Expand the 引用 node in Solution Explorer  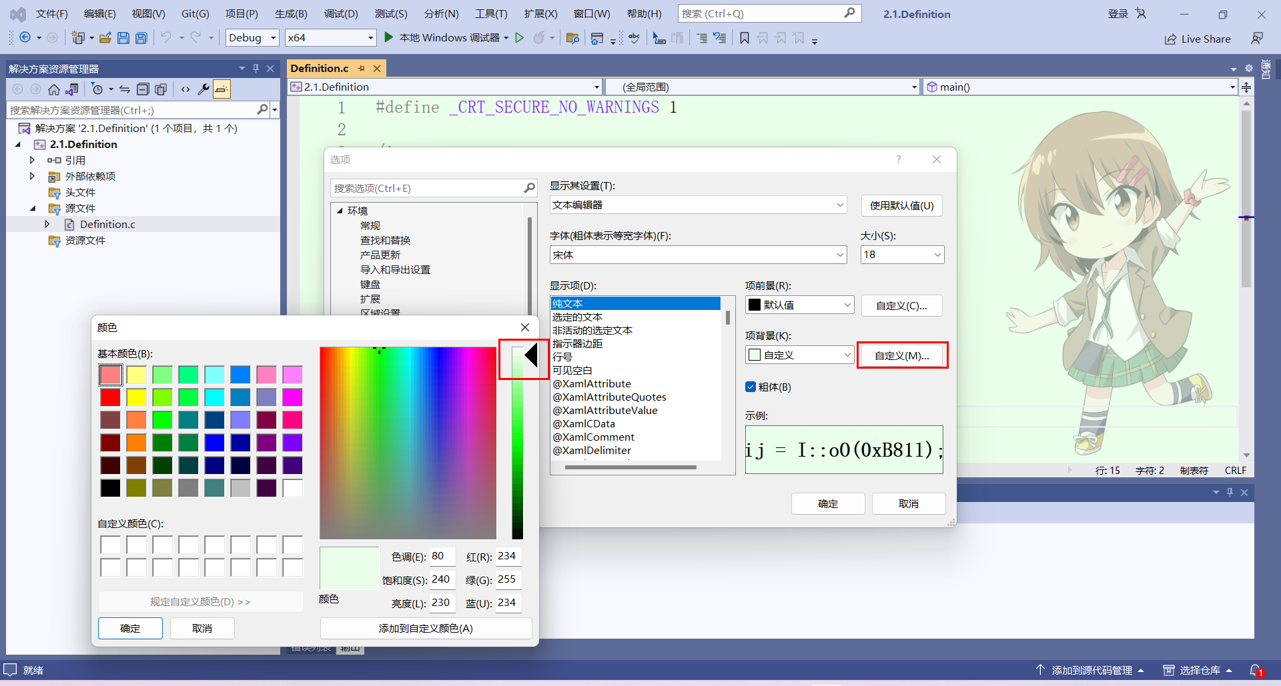coord(32,160)
